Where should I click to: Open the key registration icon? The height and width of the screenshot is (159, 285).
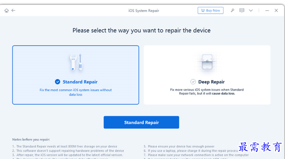233,11
